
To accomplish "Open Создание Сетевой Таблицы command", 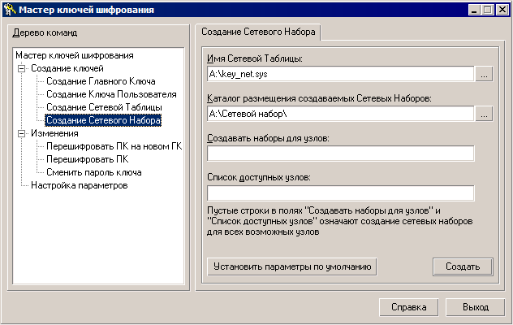I will coord(104,107).
